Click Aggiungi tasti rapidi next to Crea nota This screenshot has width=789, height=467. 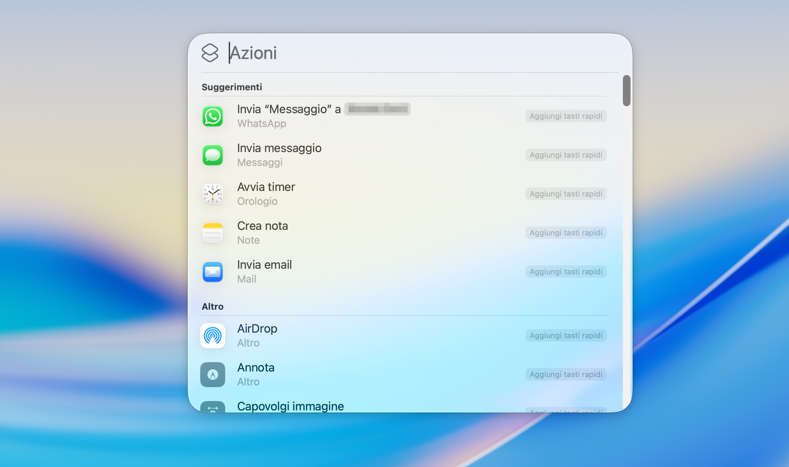566,233
